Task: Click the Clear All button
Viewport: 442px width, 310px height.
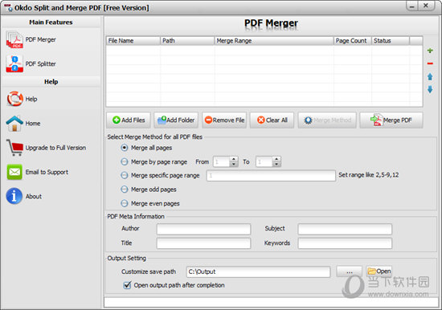Action: [x=272, y=120]
